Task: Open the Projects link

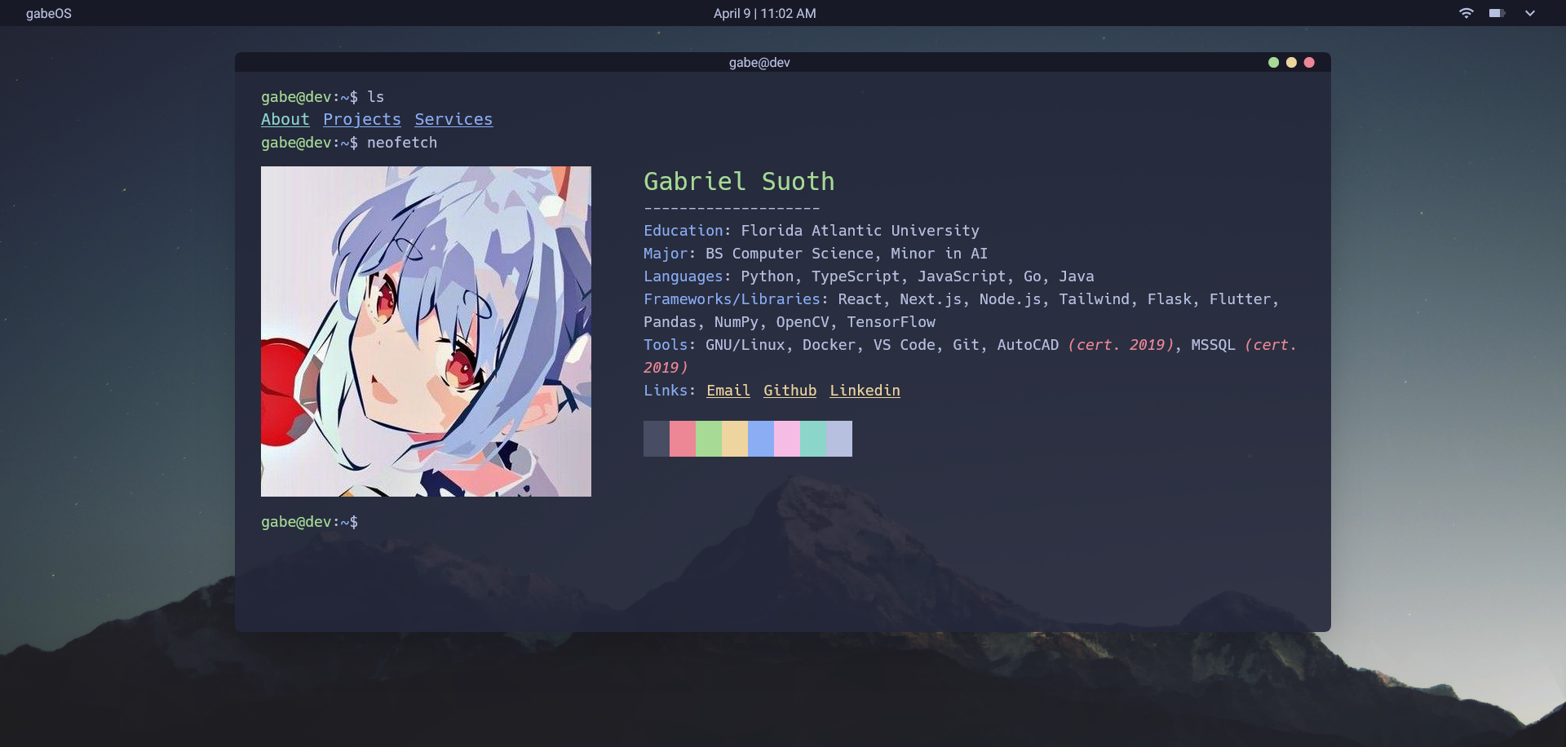Action: click(362, 119)
